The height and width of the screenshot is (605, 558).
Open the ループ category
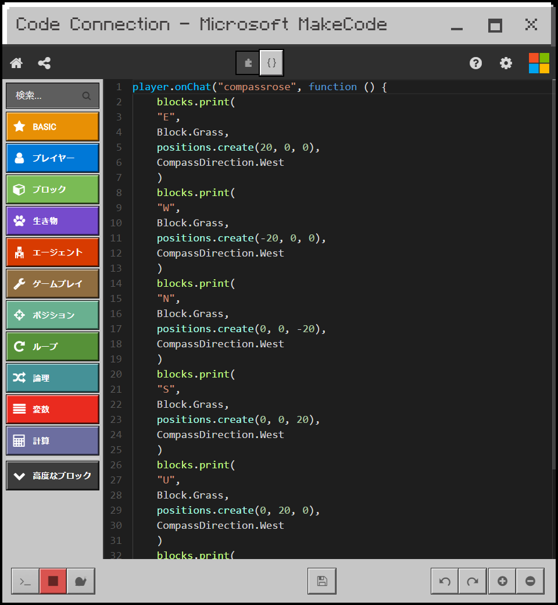pyautogui.click(x=52, y=347)
